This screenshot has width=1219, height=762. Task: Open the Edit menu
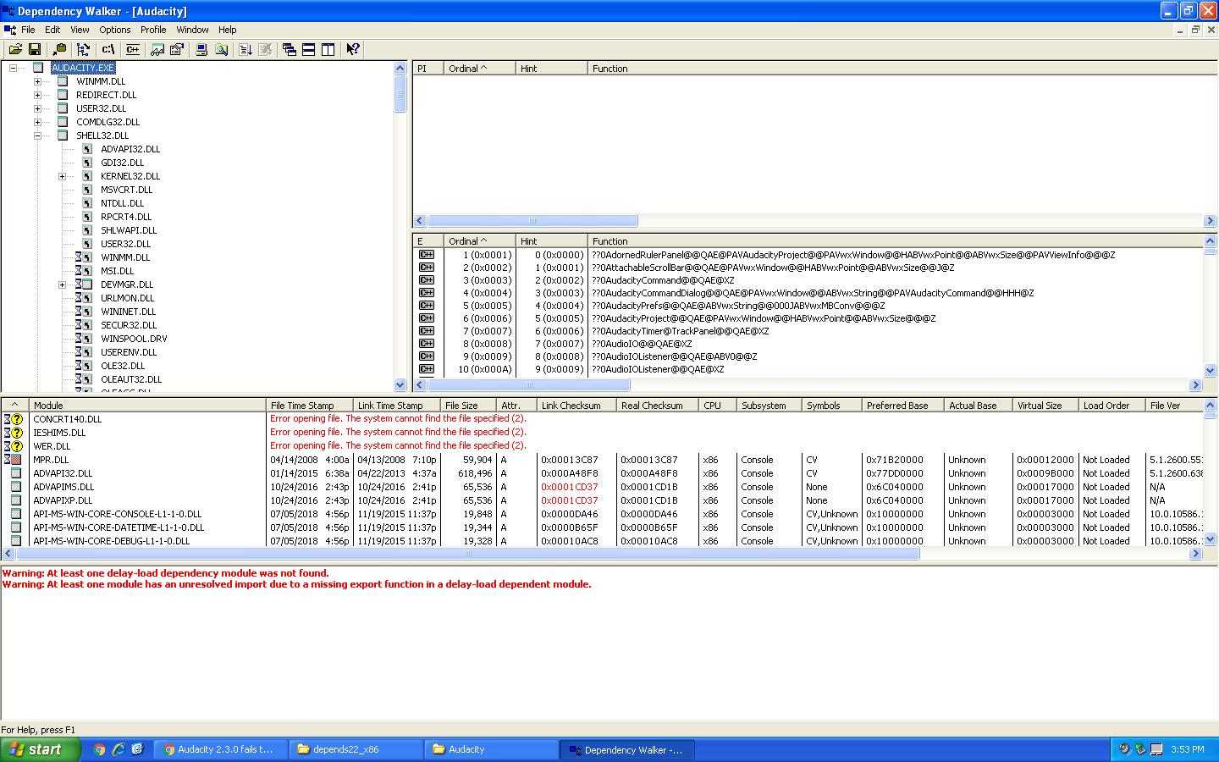click(x=52, y=30)
